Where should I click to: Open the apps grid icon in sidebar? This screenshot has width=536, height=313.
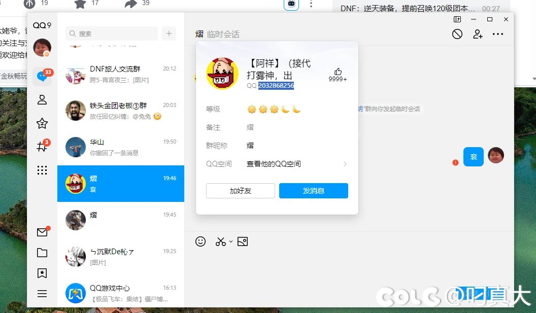coord(42,170)
